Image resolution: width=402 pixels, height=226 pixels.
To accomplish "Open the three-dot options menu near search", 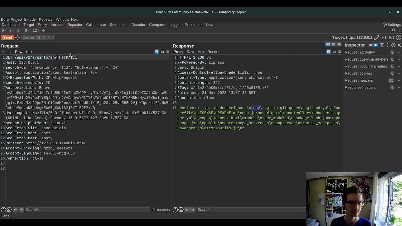I will pyautogui.click(x=399, y=30).
